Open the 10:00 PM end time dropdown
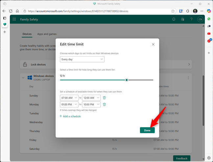This screenshot has width=213, height=162. pos(91,104)
